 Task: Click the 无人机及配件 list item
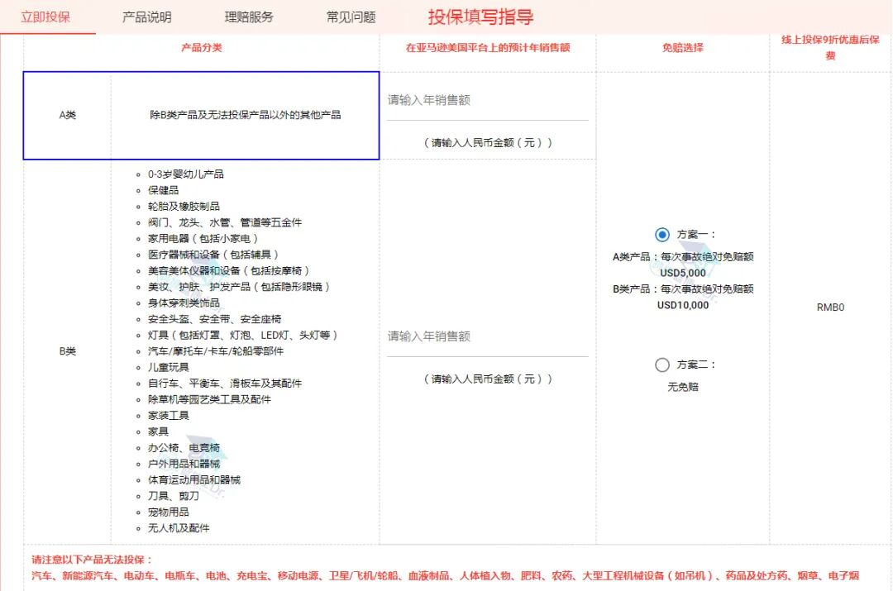(179, 528)
